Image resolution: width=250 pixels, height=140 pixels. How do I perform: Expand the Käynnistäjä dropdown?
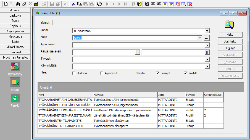click(x=207, y=67)
